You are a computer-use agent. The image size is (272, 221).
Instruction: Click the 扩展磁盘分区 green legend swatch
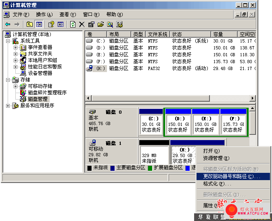point(150,168)
